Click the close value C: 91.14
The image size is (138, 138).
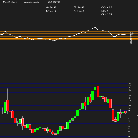click(x=51, y=11)
